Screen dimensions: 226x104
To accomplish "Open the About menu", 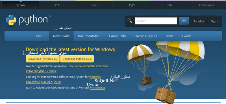I will coord(40,36).
